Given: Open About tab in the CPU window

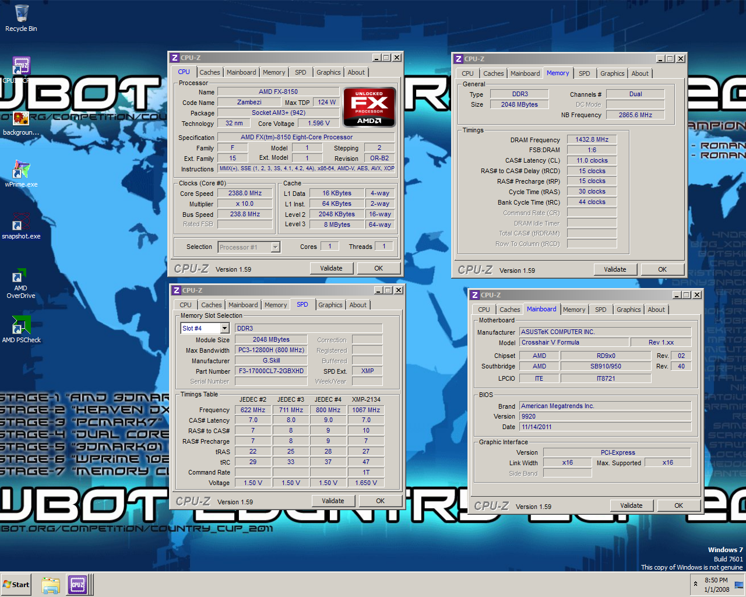Looking at the screenshot, I should tap(356, 72).
